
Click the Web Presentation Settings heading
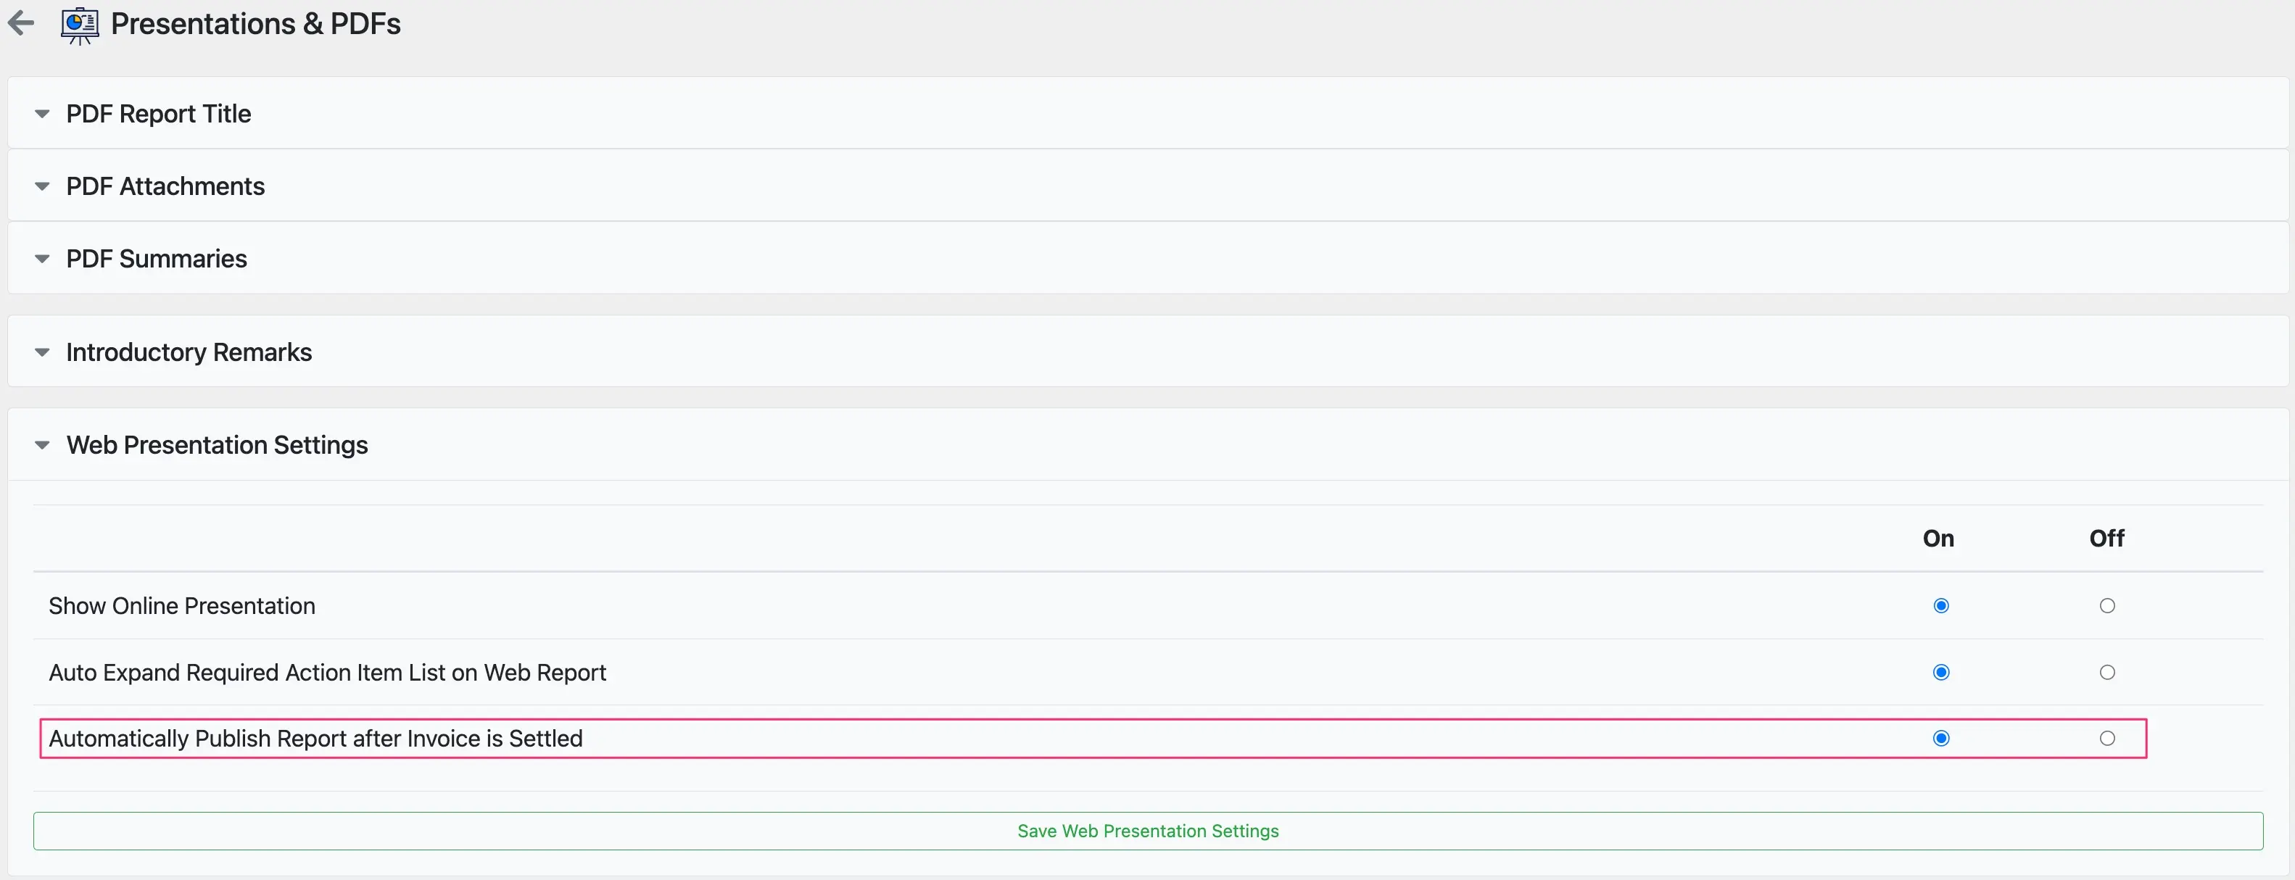pyautogui.click(x=218, y=445)
